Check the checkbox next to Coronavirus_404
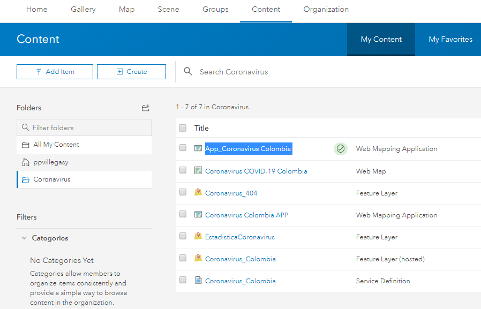The width and height of the screenshot is (481, 309). tap(183, 192)
